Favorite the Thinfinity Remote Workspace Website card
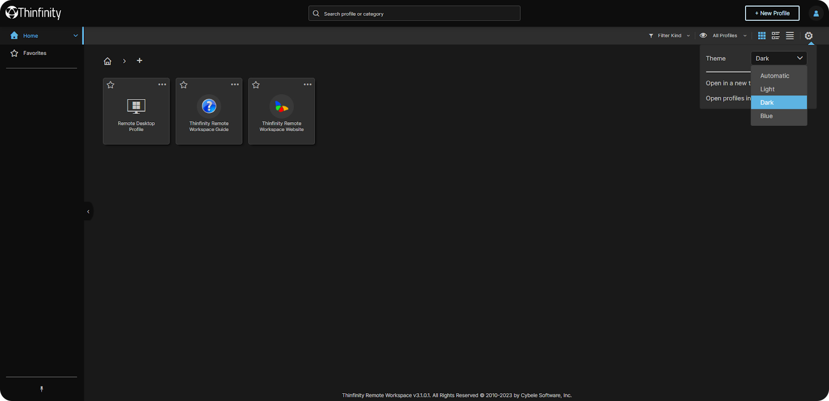This screenshot has width=829, height=401. pos(256,85)
